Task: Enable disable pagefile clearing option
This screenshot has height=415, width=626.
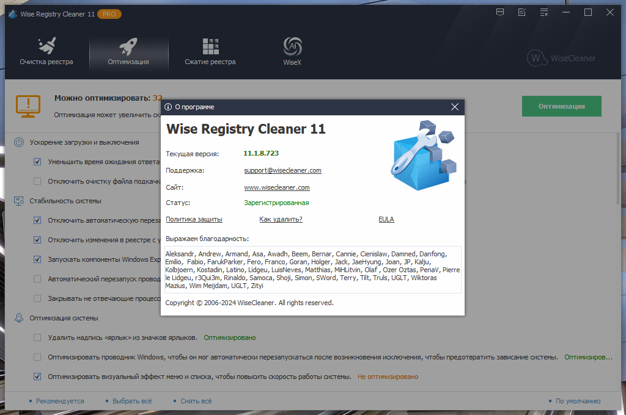Action: pyautogui.click(x=37, y=181)
